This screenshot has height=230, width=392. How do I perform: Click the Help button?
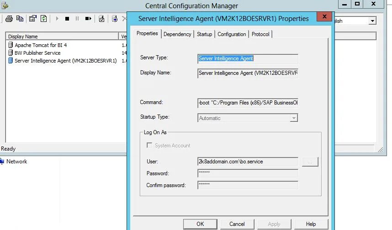coord(311,224)
